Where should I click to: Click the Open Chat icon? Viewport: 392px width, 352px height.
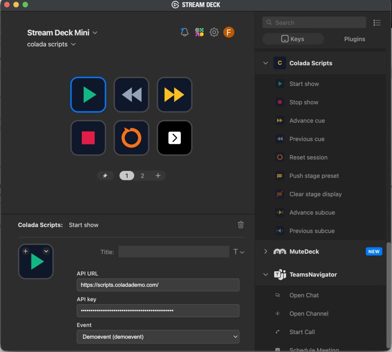click(278, 295)
